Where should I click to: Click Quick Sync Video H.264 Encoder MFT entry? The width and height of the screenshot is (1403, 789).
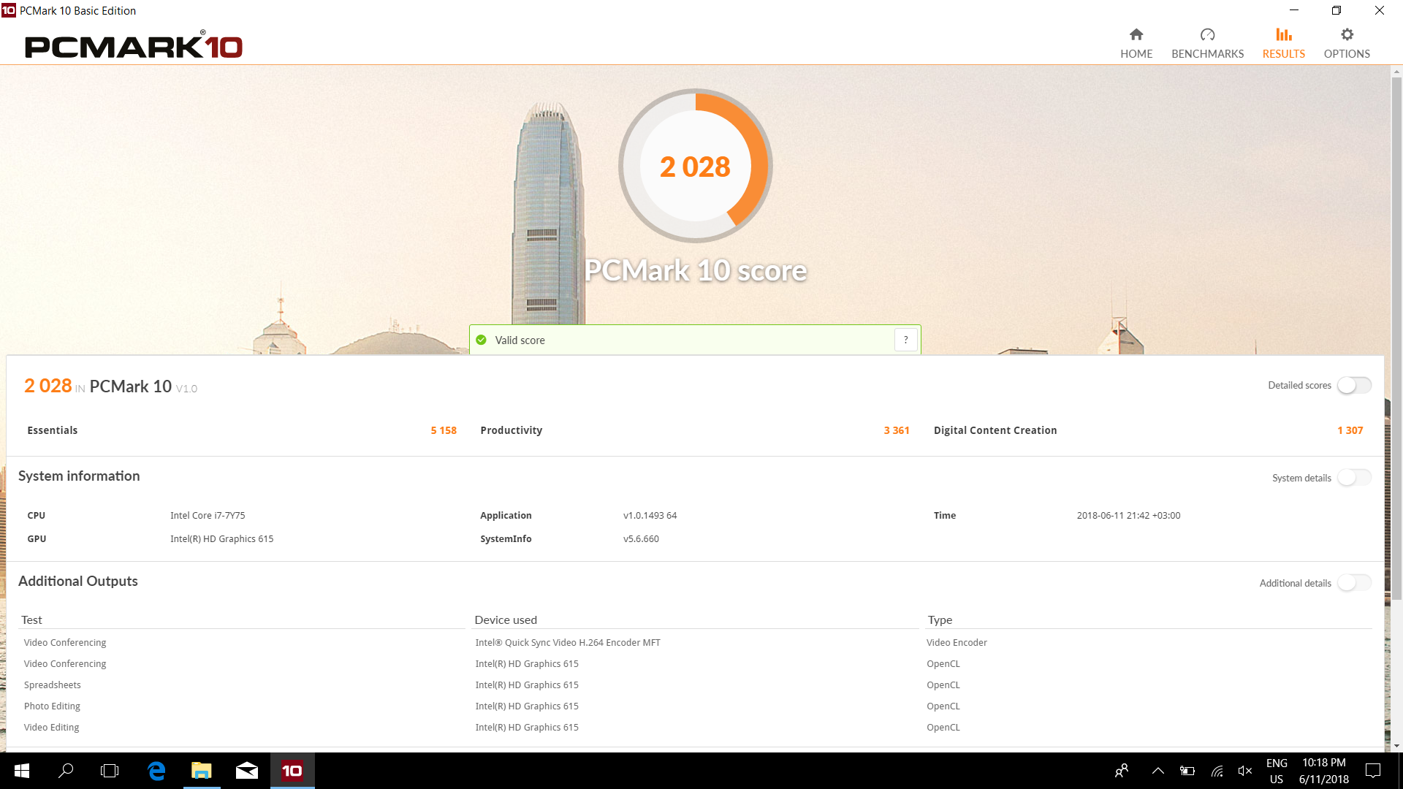568,642
